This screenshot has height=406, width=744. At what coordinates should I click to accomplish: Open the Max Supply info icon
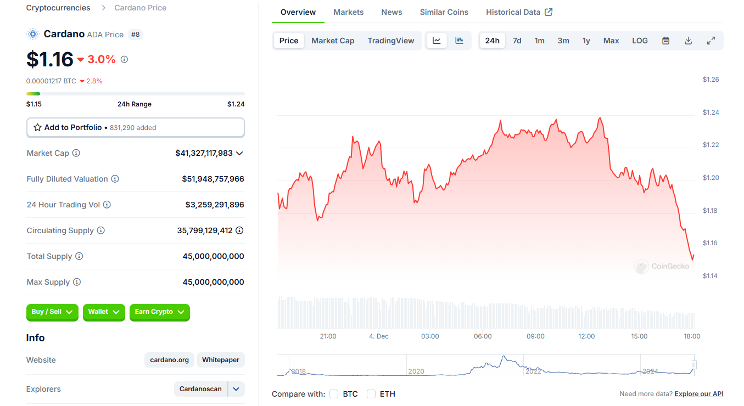(77, 282)
